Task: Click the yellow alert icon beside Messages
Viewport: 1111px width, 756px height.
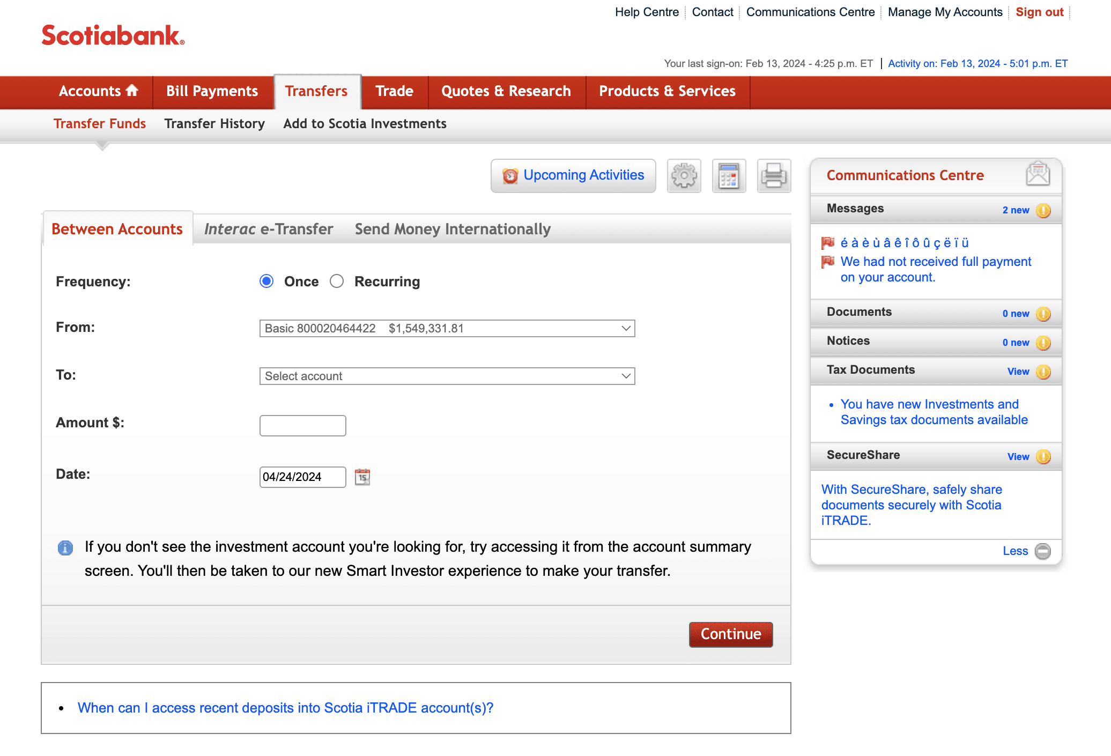Action: pyautogui.click(x=1043, y=210)
